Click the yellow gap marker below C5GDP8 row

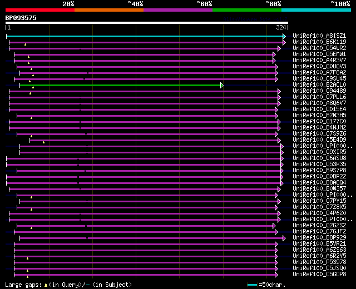(x=27, y=277)
